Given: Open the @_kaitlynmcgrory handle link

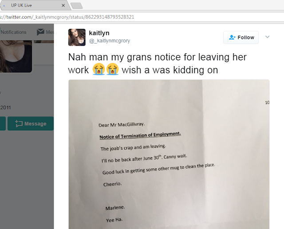Looking at the screenshot, I should (x=110, y=41).
